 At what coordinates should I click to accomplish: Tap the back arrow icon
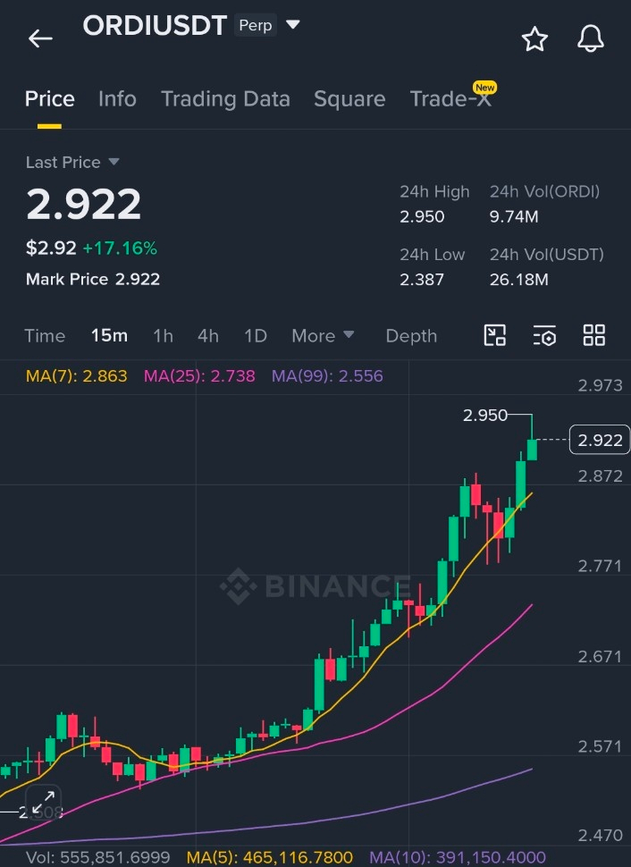[40, 38]
